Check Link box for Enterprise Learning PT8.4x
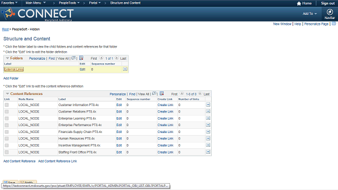338x190 pixels. 7,118
